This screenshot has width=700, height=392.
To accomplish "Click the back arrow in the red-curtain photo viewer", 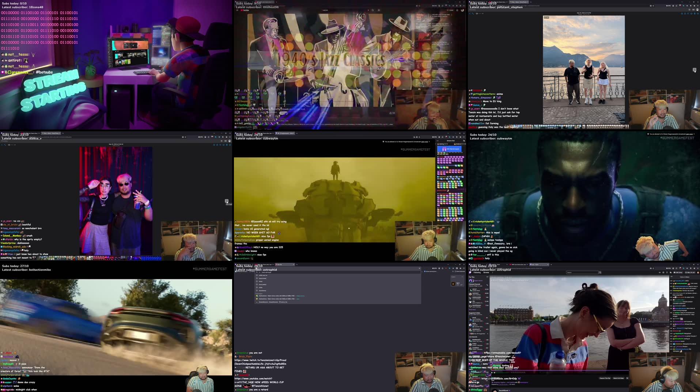I will coord(2,145).
